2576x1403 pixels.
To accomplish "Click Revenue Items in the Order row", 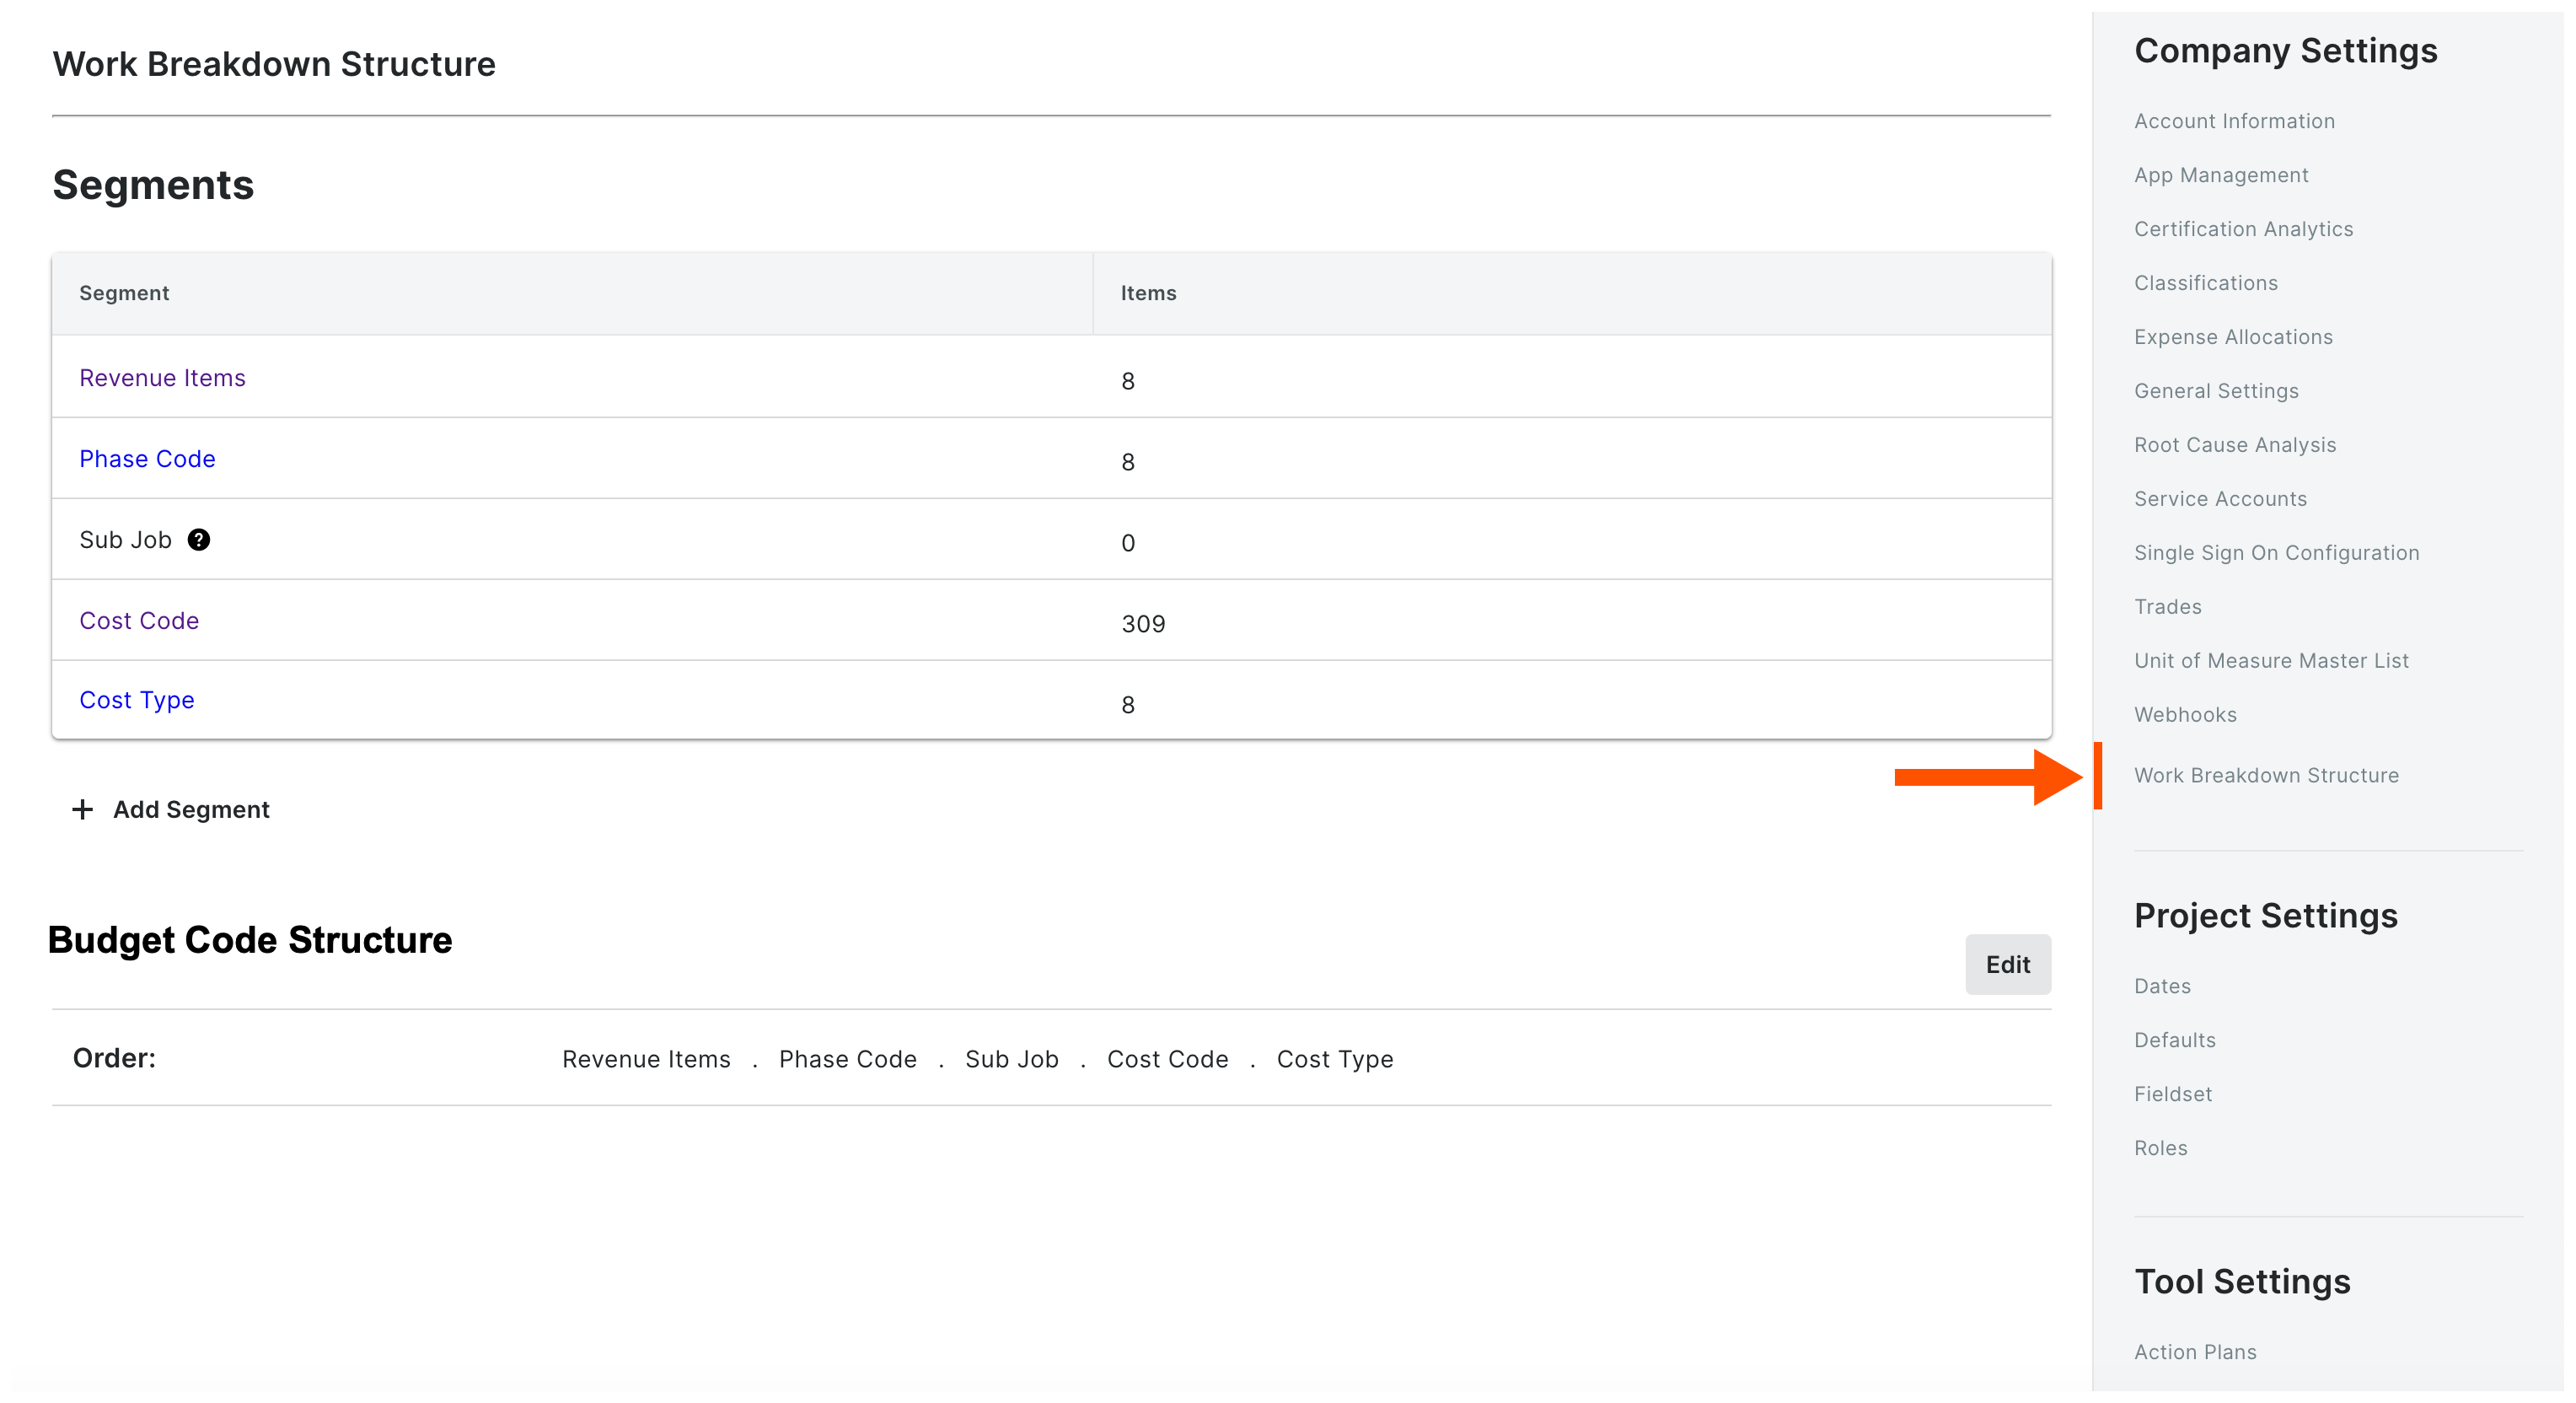I will coord(646,1059).
